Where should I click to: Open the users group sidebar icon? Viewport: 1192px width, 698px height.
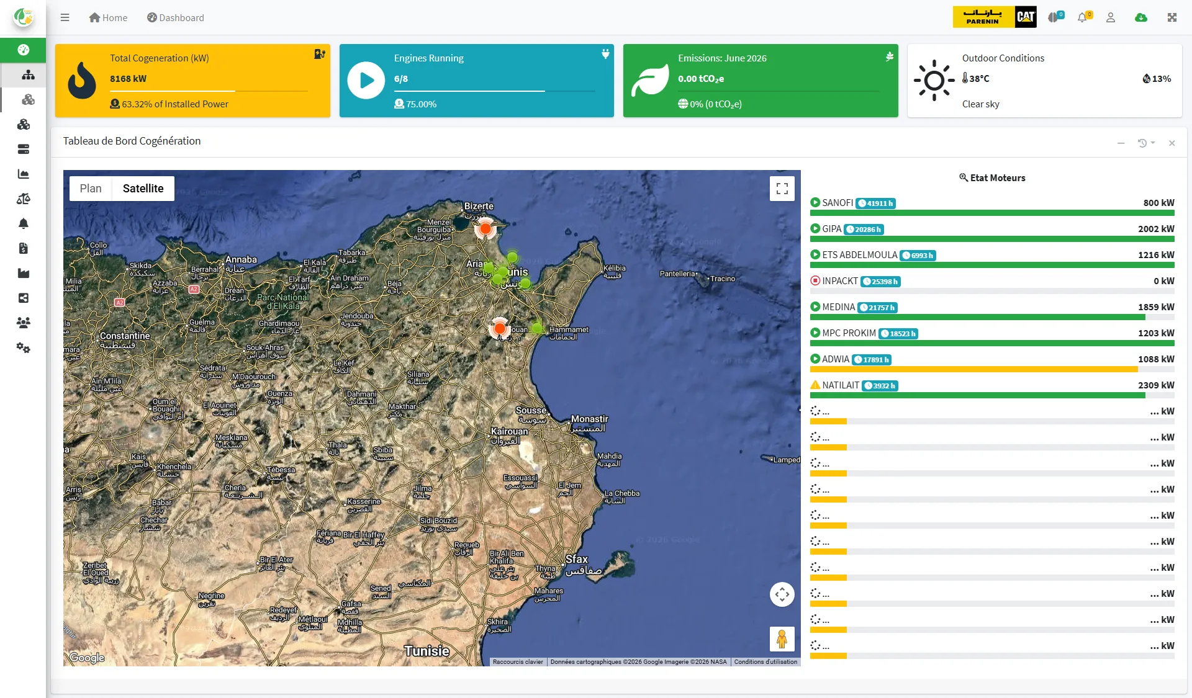pyautogui.click(x=24, y=323)
